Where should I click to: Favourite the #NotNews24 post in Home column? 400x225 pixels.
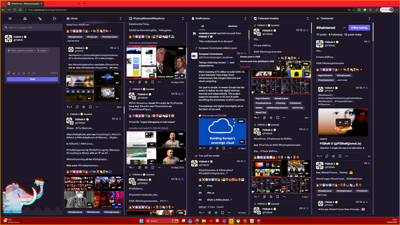83,107
